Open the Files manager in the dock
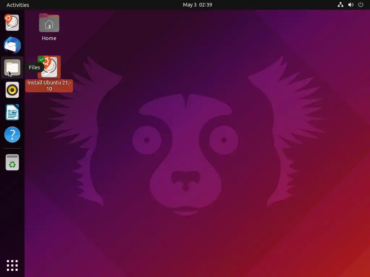 click(x=12, y=67)
